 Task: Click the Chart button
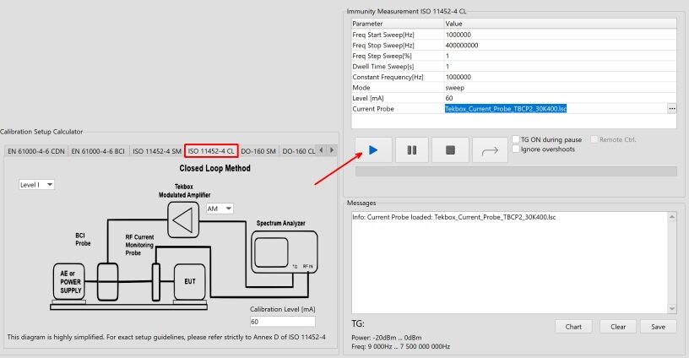point(573,327)
